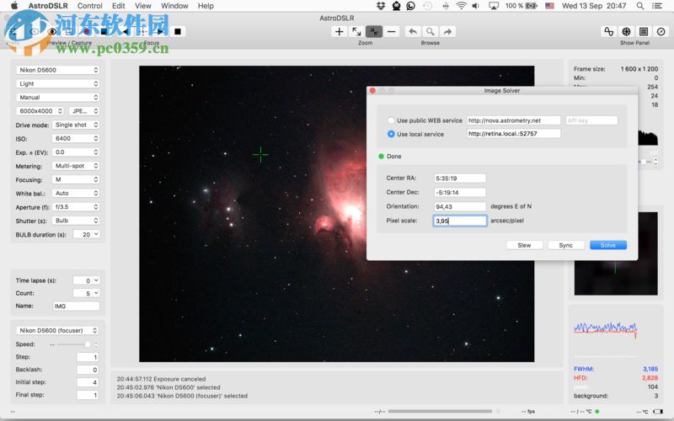Click the Orientation field
This screenshot has height=421, width=674.
tap(460, 206)
